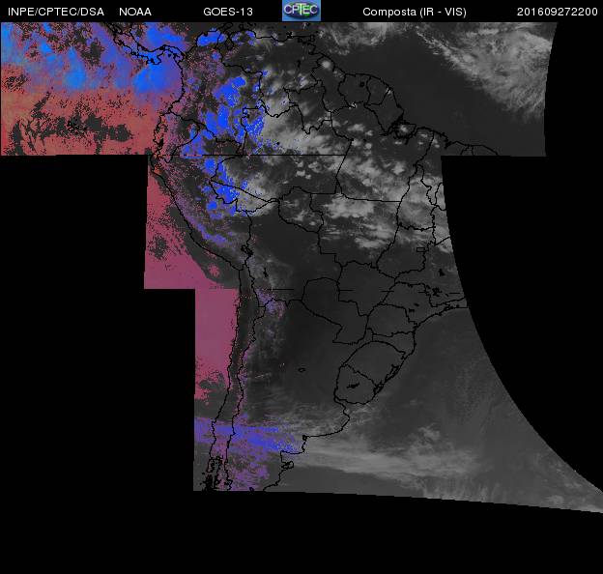Click the CPTEC logo in the header
This screenshot has width=603, height=574.
point(301,11)
